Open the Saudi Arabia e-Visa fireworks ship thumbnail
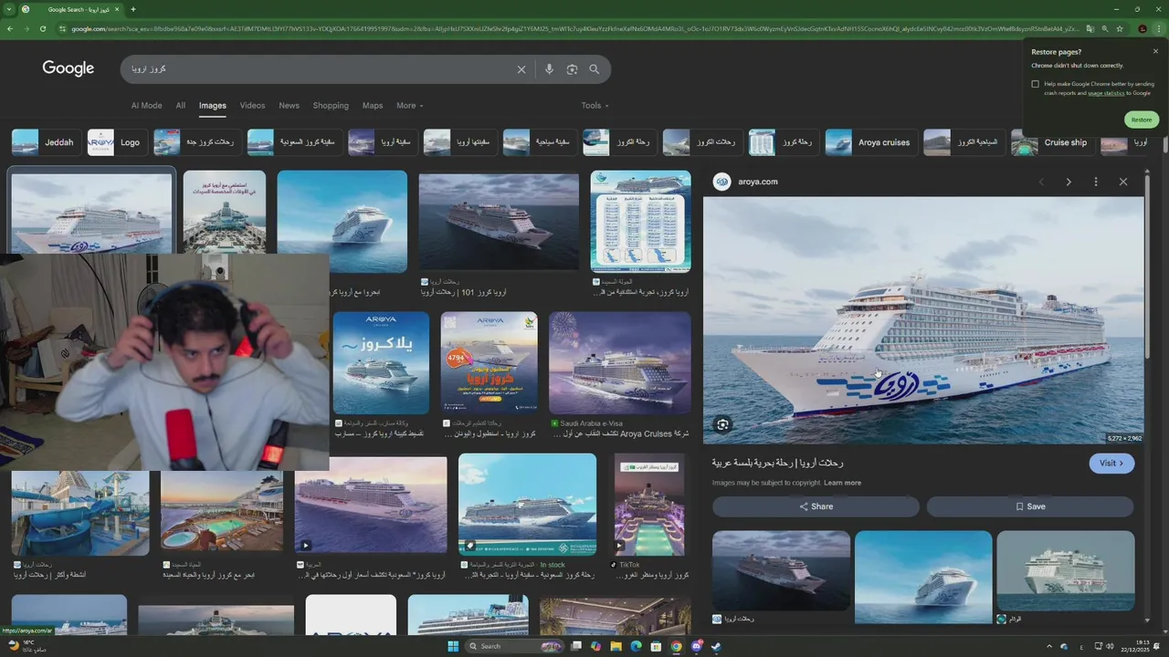This screenshot has height=657, width=1169. click(x=620, y=363)
